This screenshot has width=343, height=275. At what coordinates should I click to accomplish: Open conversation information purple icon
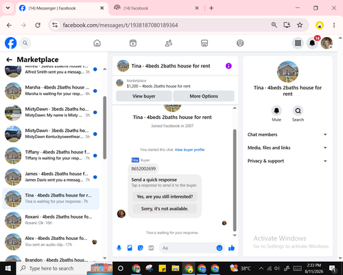228,66
